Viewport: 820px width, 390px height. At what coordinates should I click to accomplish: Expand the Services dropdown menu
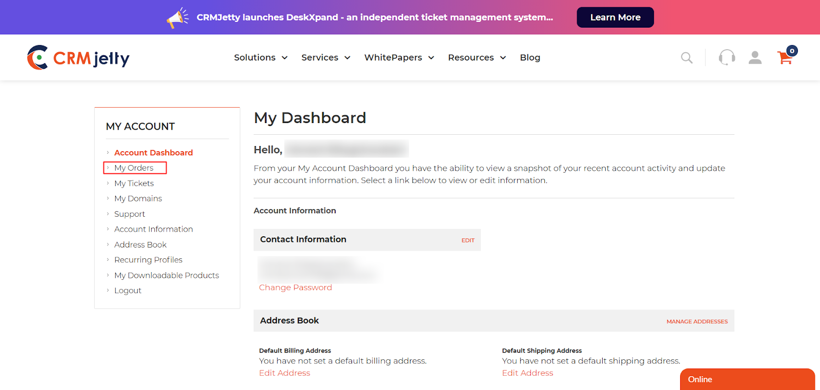coord(325,57)
